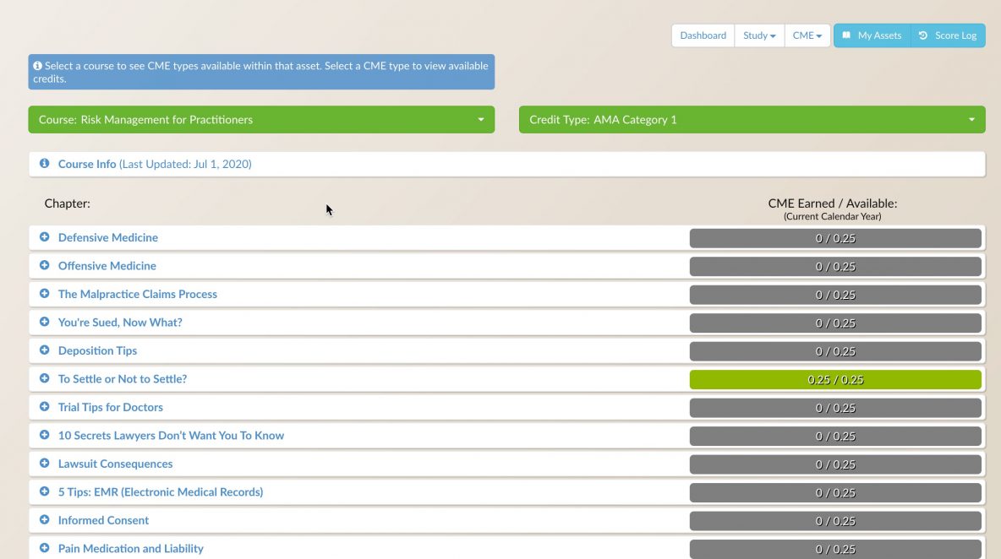Image resolution: width=1001 pixels, height=559 pixels.
Task: Open Pain Medication and Liability link
Action: tap(131, 548)
